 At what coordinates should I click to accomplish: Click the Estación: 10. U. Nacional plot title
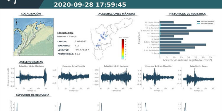116,66
